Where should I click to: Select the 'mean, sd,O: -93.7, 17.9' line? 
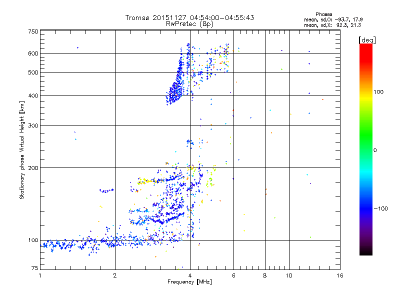click(x=333, y=19)
